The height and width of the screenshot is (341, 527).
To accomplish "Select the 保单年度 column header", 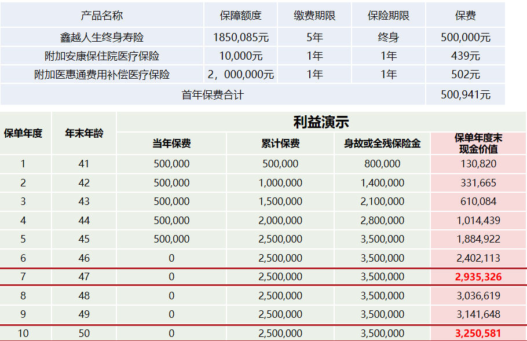I will (23, 133).
